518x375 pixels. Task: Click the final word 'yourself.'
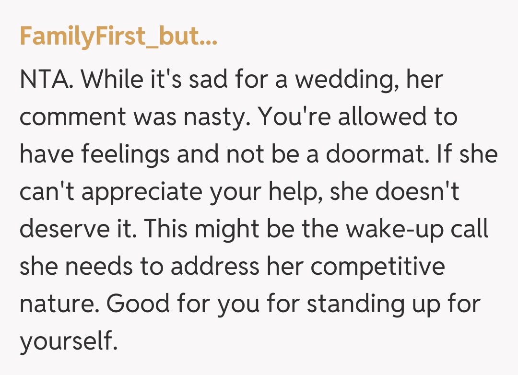(69, 342)
